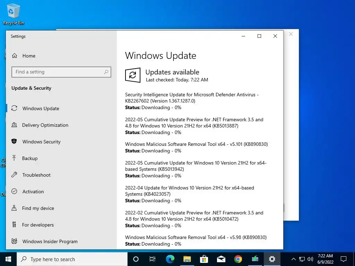Click the Windows Security shield icon
Screen dimensions: 355x266
click(x=14, y=141)
